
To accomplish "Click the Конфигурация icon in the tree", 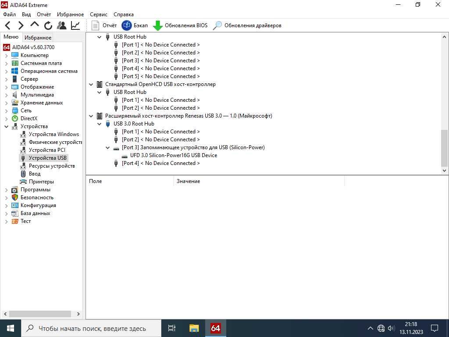I will tap(15, 205).
